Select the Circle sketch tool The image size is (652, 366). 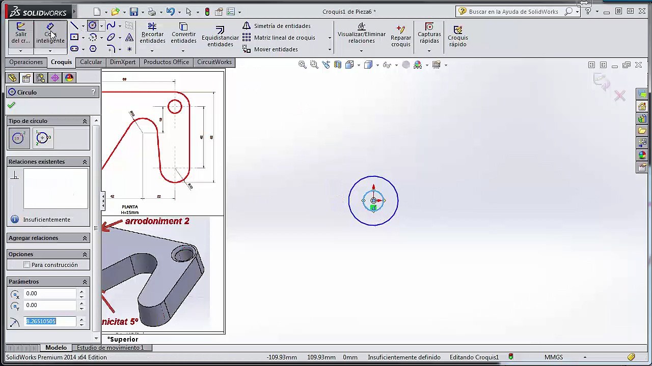(93, 25)
